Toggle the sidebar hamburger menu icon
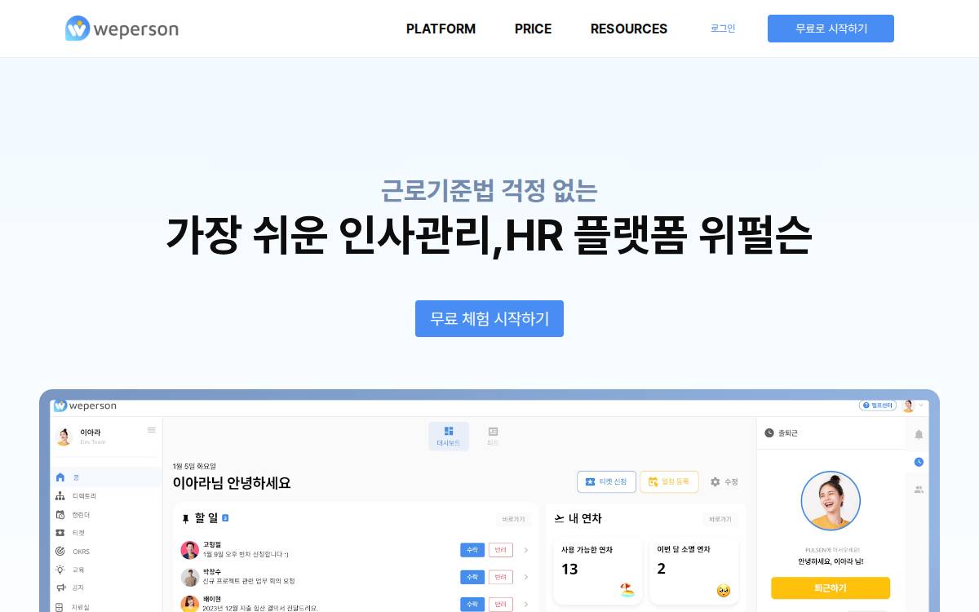Image resolution: width=979 pixels, height=612 pixels. click(x=151, y=430)
